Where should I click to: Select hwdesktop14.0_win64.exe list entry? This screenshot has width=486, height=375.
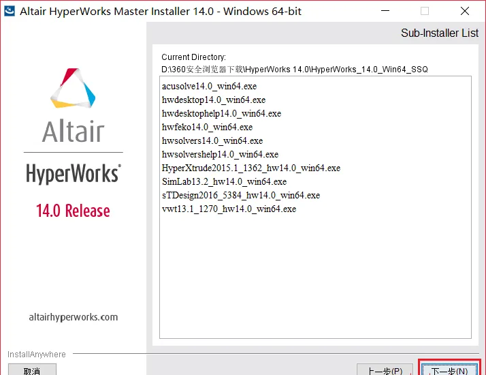pos(214,100)
